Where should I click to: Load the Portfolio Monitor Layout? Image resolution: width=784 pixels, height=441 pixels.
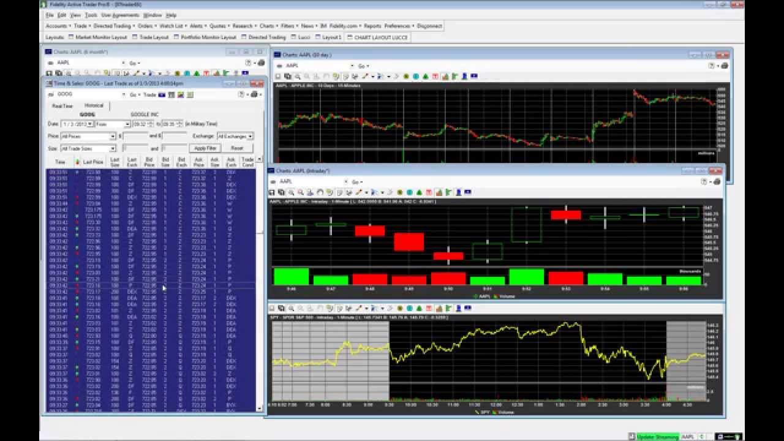205,37
